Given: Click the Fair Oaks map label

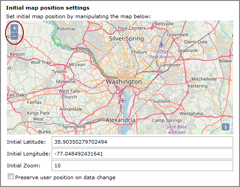Looking at the screenshot, I should point(17,95).
